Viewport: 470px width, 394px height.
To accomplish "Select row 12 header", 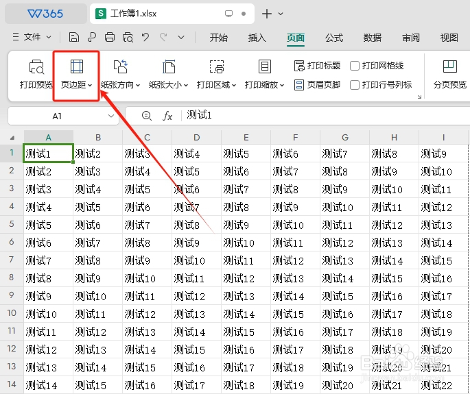I will tap(12, 349).
